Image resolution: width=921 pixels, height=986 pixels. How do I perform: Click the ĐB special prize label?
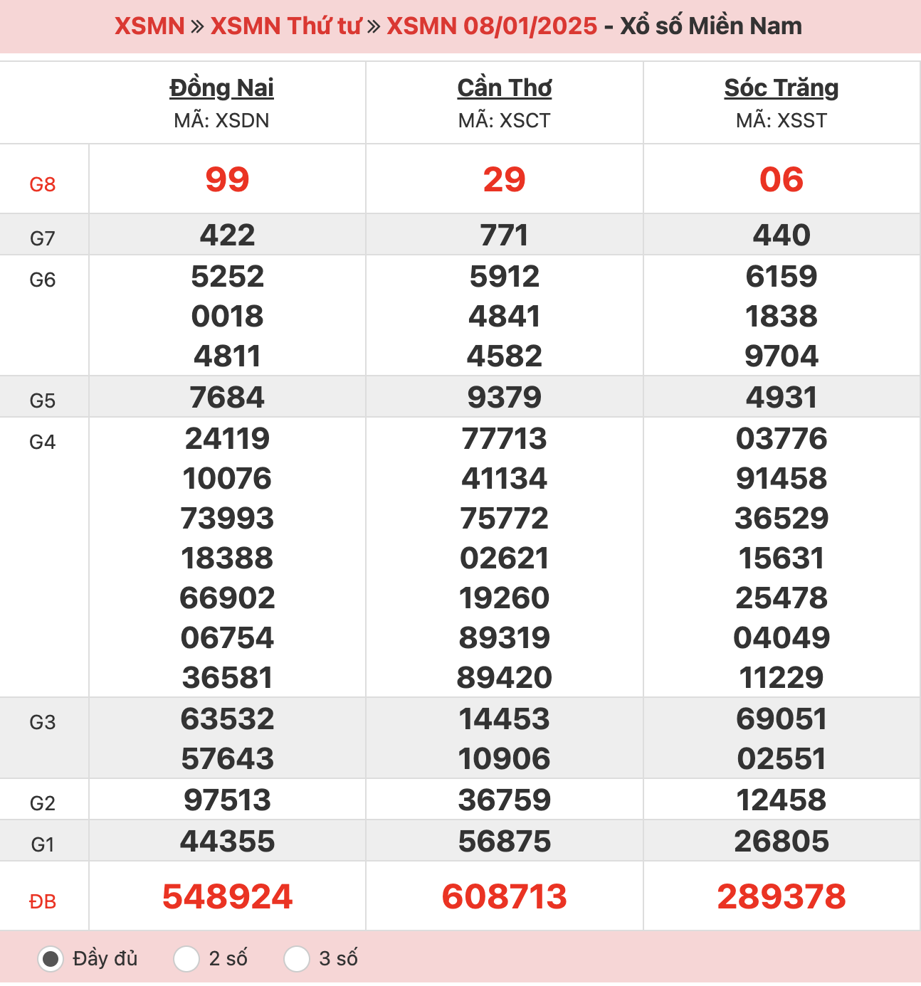pyautogui.click(x=43, y=902)
